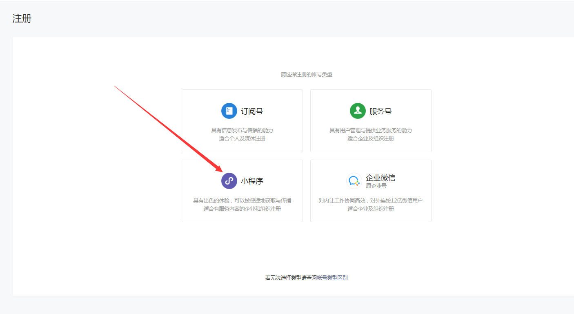Click 具有出色的体验 description line
Screen dimensions: 574x314
tap(242, 200)
